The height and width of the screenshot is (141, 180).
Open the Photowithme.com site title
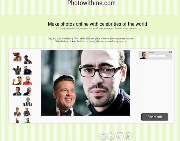(91, 3)
